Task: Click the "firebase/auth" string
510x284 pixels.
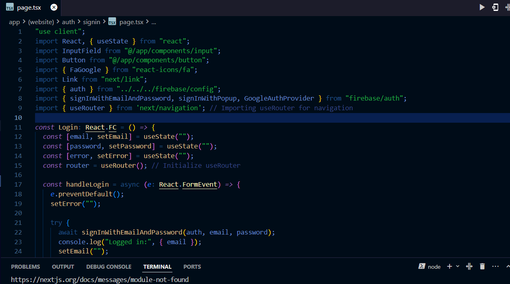Action: point(375,98)
